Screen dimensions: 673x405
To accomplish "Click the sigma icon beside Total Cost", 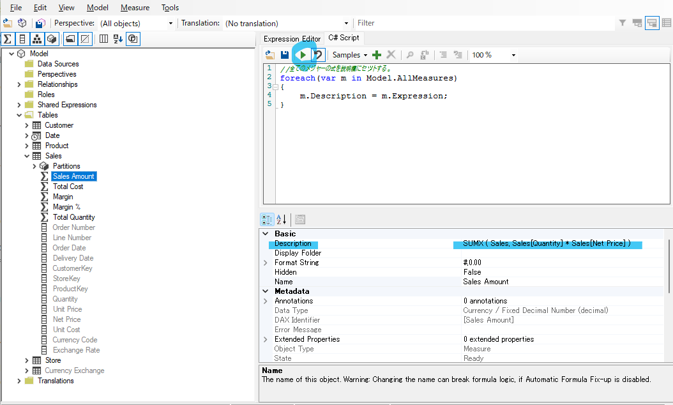I will pyautogui.click(x=44, y=187).
